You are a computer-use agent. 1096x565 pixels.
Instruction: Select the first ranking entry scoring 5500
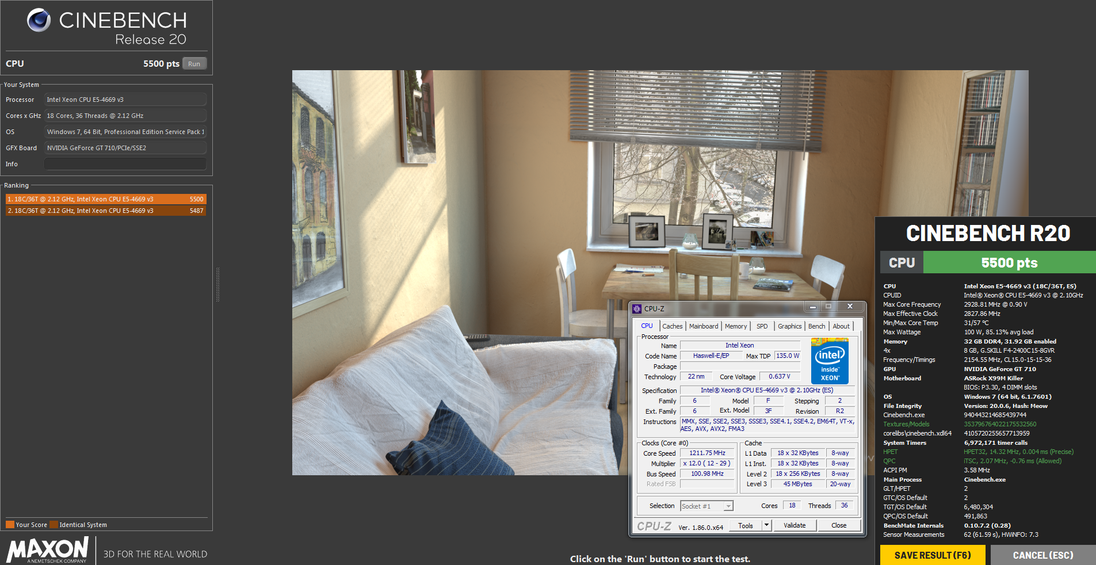click(106, 199)
